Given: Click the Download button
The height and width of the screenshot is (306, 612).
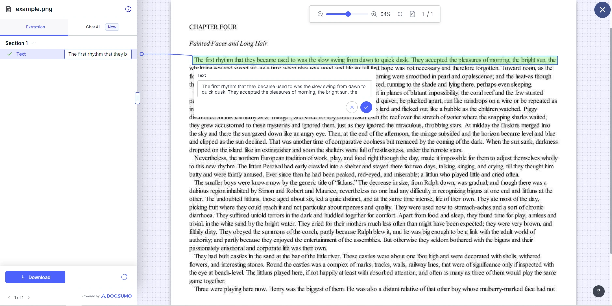Looking at the screenshot, I should click(35, 277).
